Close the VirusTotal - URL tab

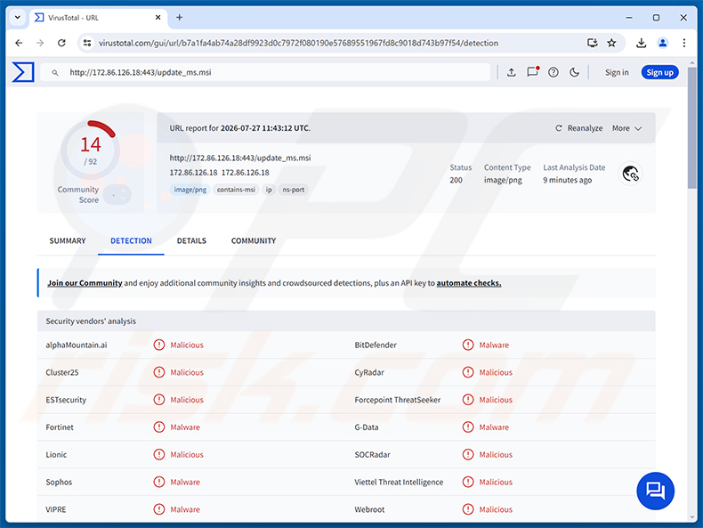click(158, 18)
